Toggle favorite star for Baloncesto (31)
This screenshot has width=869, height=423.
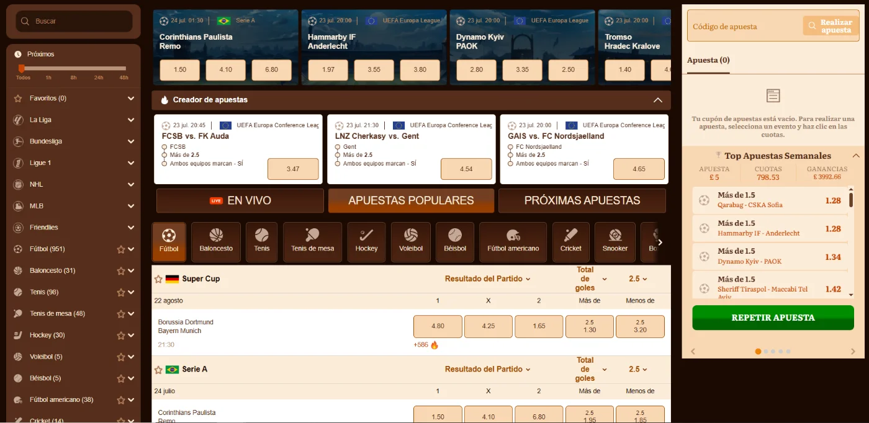click(x=121, y=271)
